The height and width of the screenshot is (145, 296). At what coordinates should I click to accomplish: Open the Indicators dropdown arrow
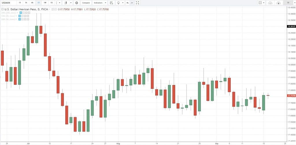[106, 3]
